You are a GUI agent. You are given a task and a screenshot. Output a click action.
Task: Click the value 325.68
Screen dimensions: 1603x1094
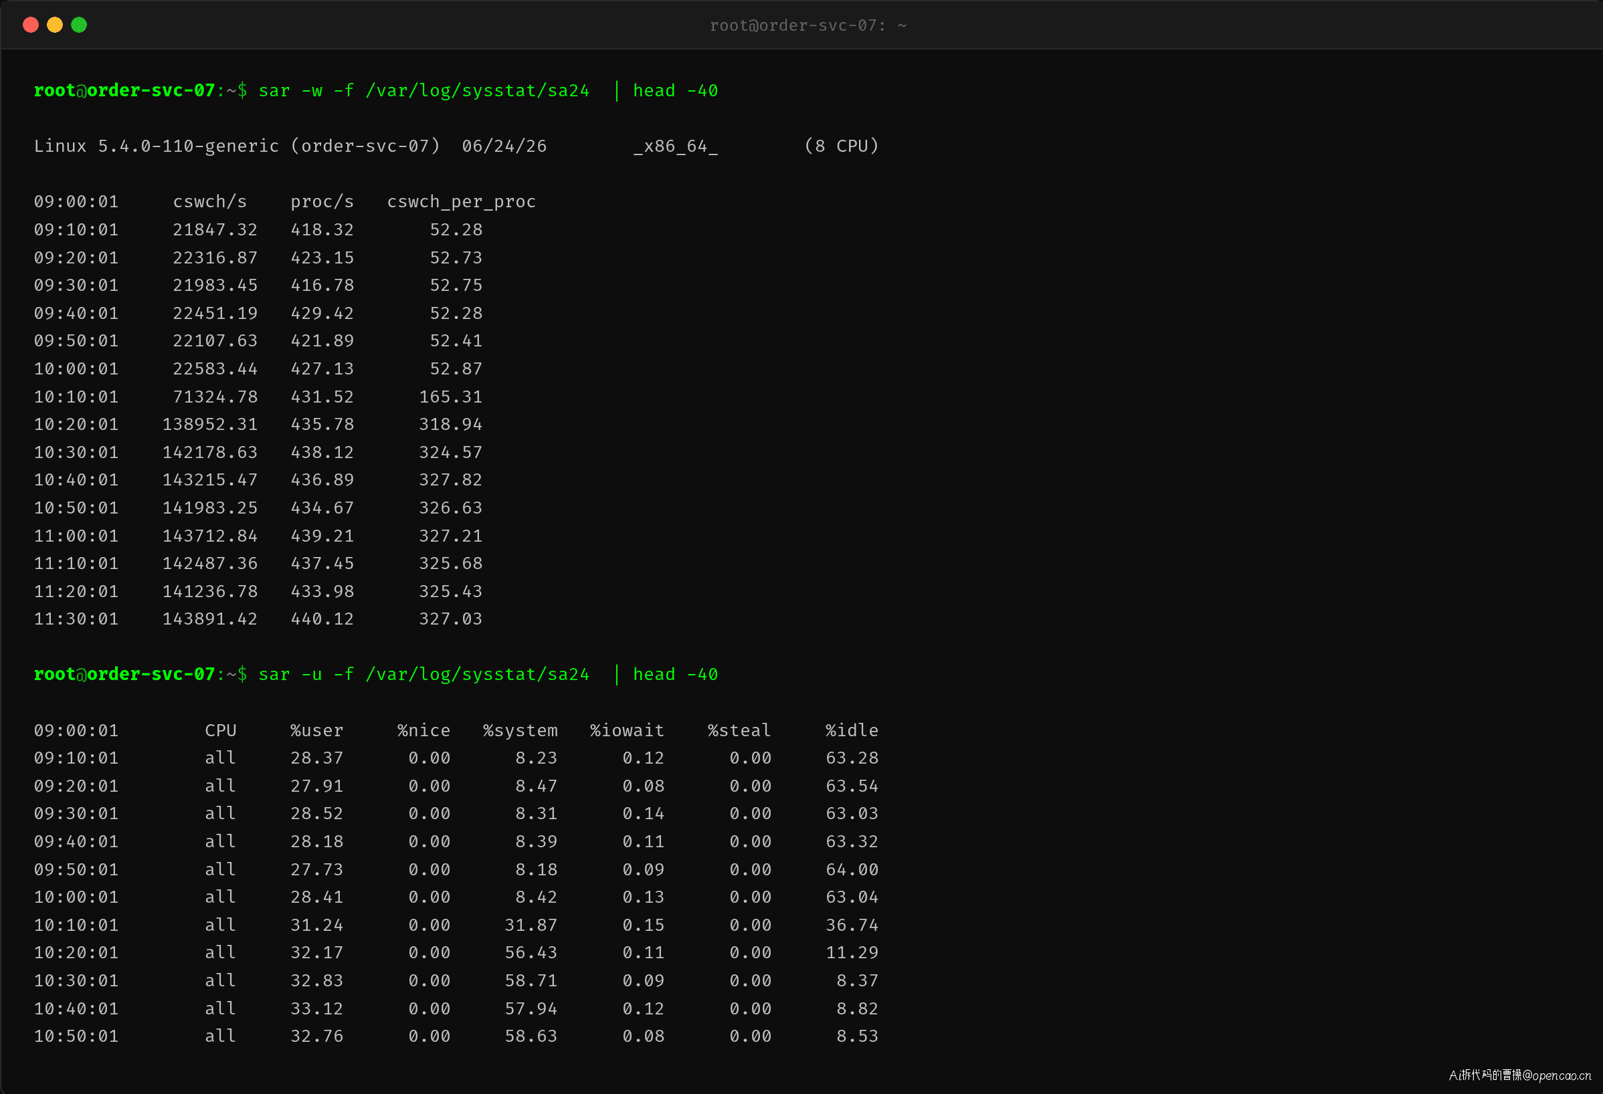click(x=450, y=564)
